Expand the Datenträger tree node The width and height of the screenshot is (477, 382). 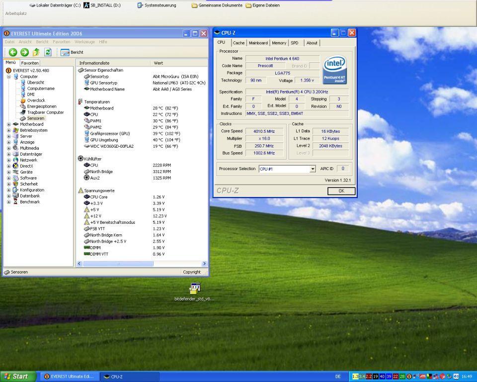point(9,154)
